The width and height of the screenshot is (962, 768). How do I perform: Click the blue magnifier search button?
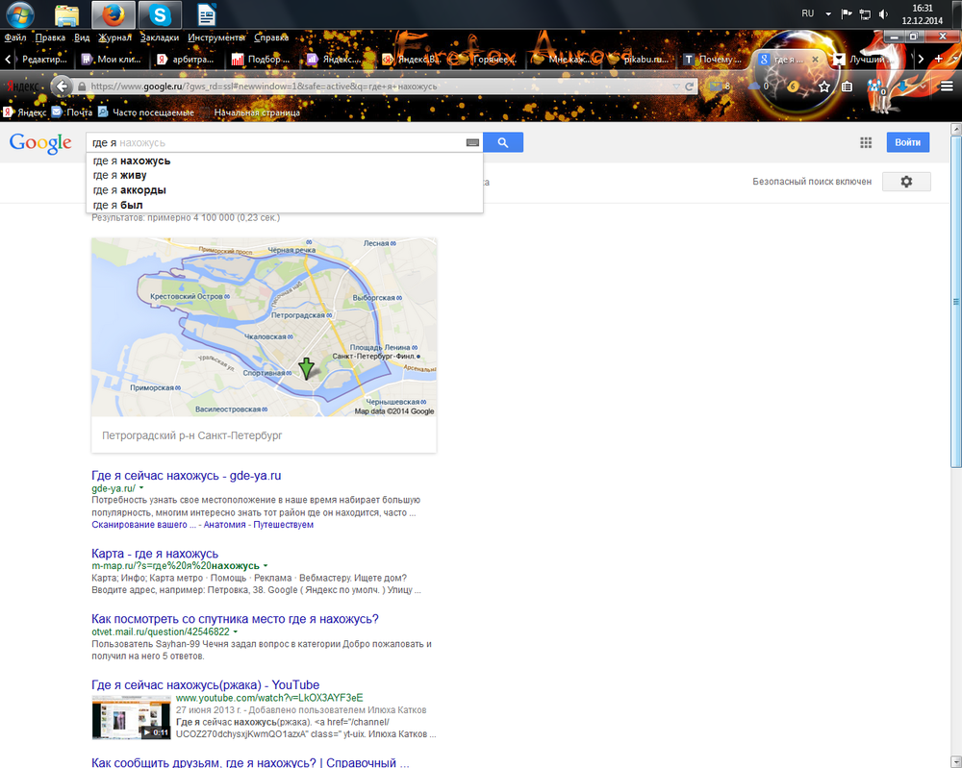tap(503, 143)
